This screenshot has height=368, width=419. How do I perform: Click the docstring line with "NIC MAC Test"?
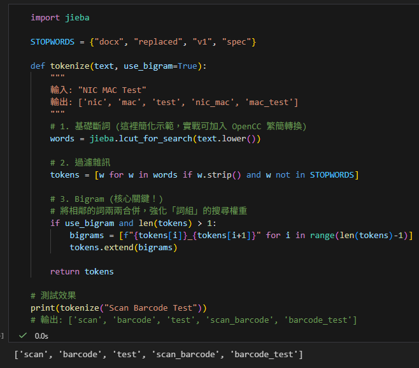pos(99,90)
